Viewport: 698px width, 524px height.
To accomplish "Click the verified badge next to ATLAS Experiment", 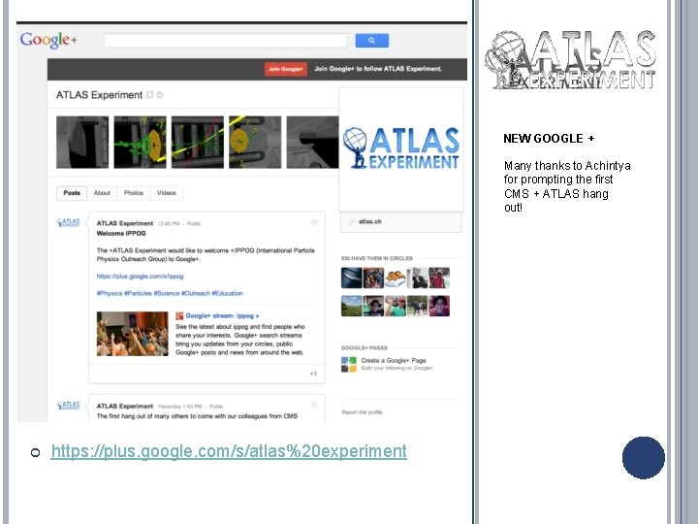I will click(160, 95).
